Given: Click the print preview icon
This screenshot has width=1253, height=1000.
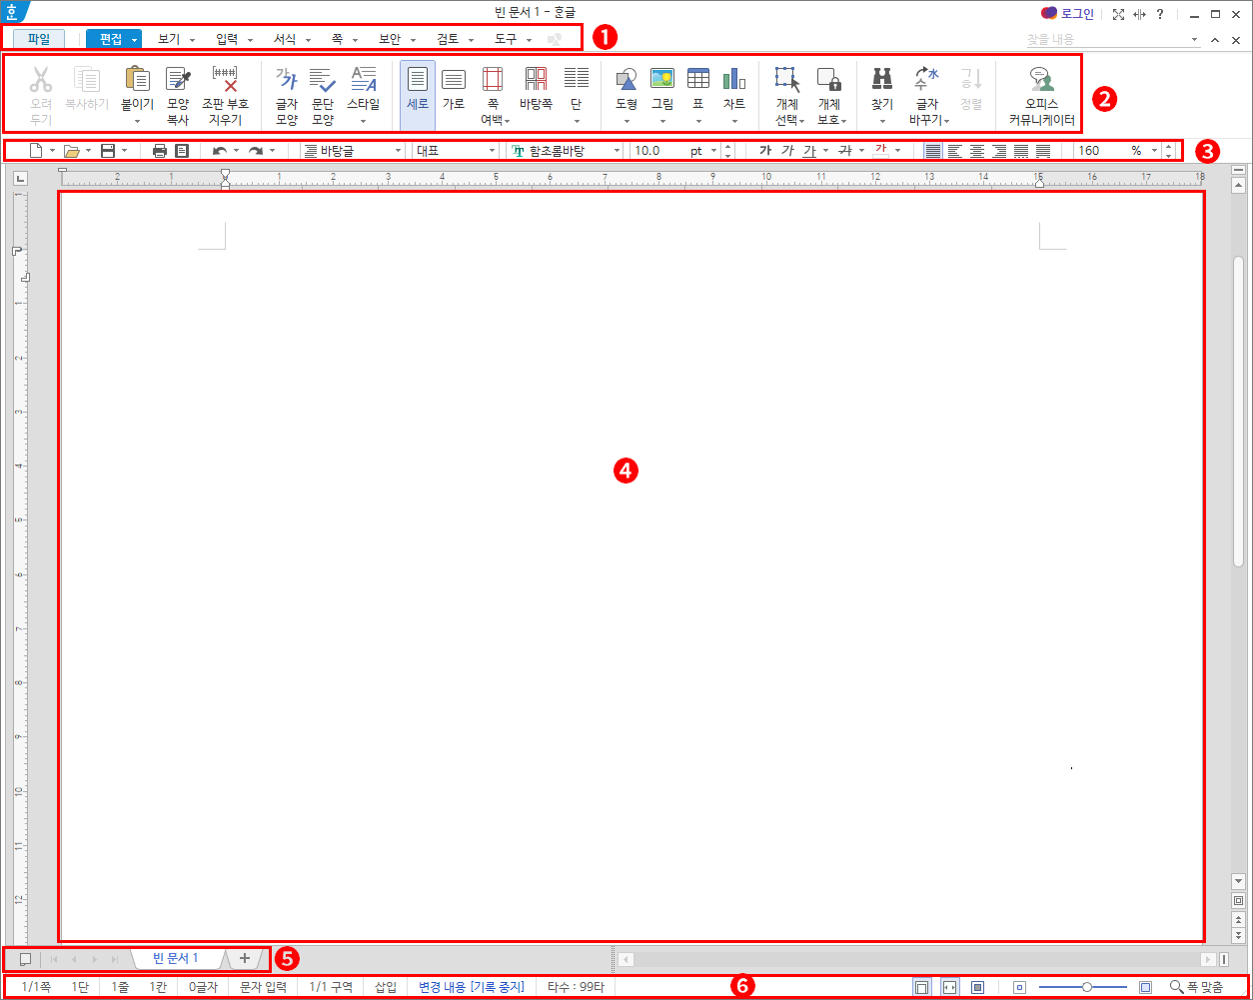Looking at the screenshot, I should 182,151.
